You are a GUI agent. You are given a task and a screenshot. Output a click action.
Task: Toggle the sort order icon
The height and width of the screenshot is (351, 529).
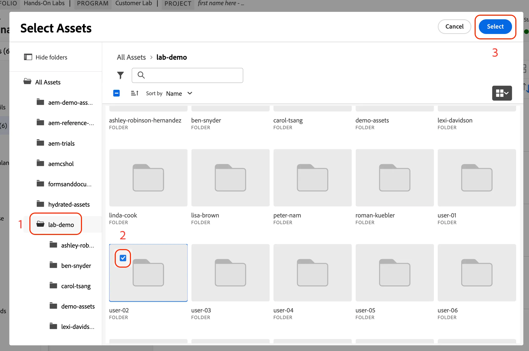tap(135, 93)
